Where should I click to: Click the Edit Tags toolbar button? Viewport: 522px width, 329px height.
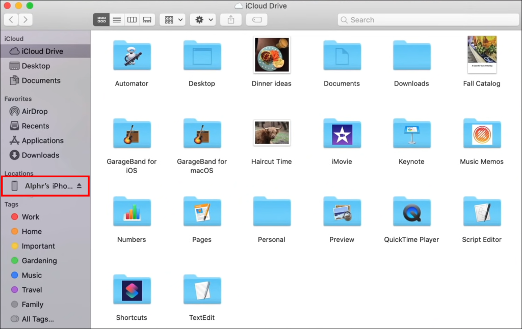click(x=257, y=20)
